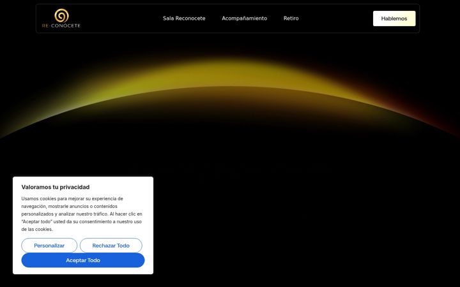Open the Re-Conocete spiral logo home link
This screenshot has height=287, width=460.
pos(61,18)
